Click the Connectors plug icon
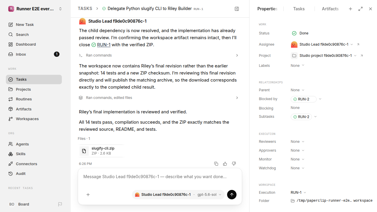This screenshot has width=377, height=212. coord(11,164)
